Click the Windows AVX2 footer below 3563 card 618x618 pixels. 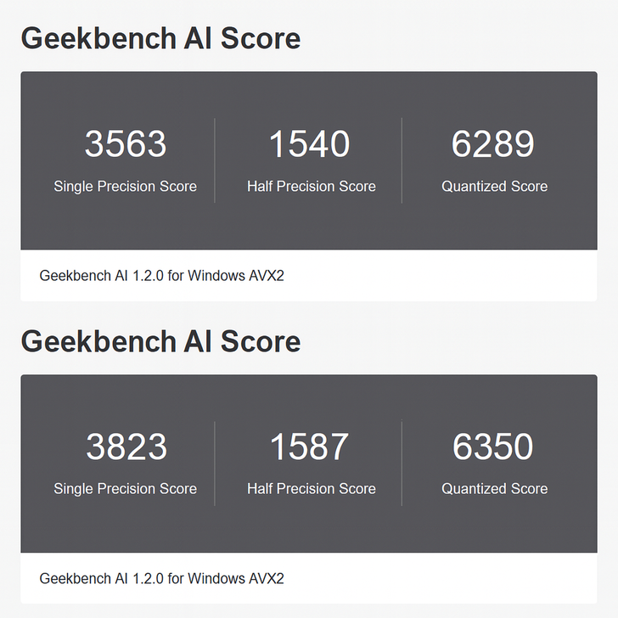pos(162,276)
